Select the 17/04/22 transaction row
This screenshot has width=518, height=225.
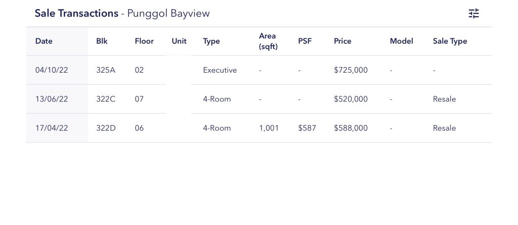(52, 128)
